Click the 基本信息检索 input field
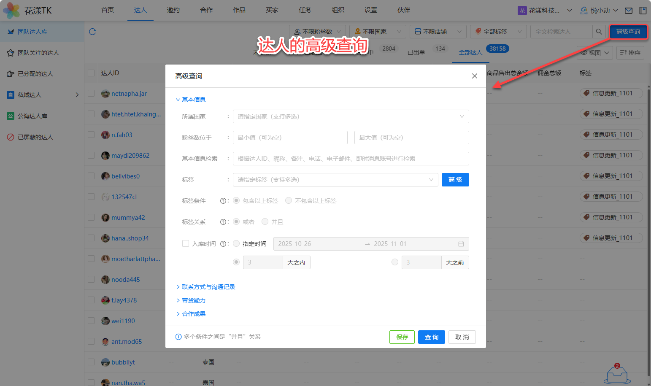Screen dimensions: 651x386 (351, 159)
